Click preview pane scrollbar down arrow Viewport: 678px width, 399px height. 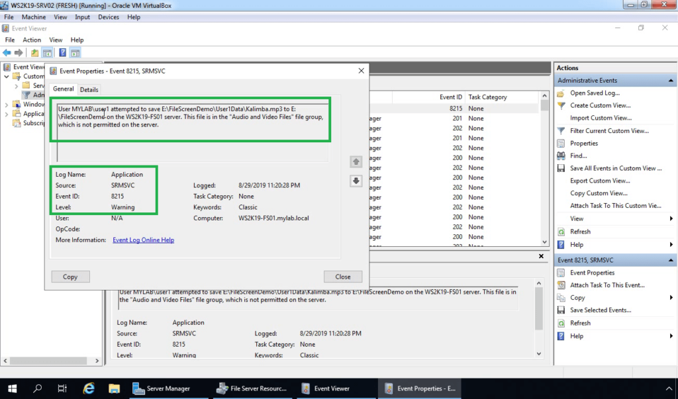539,353
